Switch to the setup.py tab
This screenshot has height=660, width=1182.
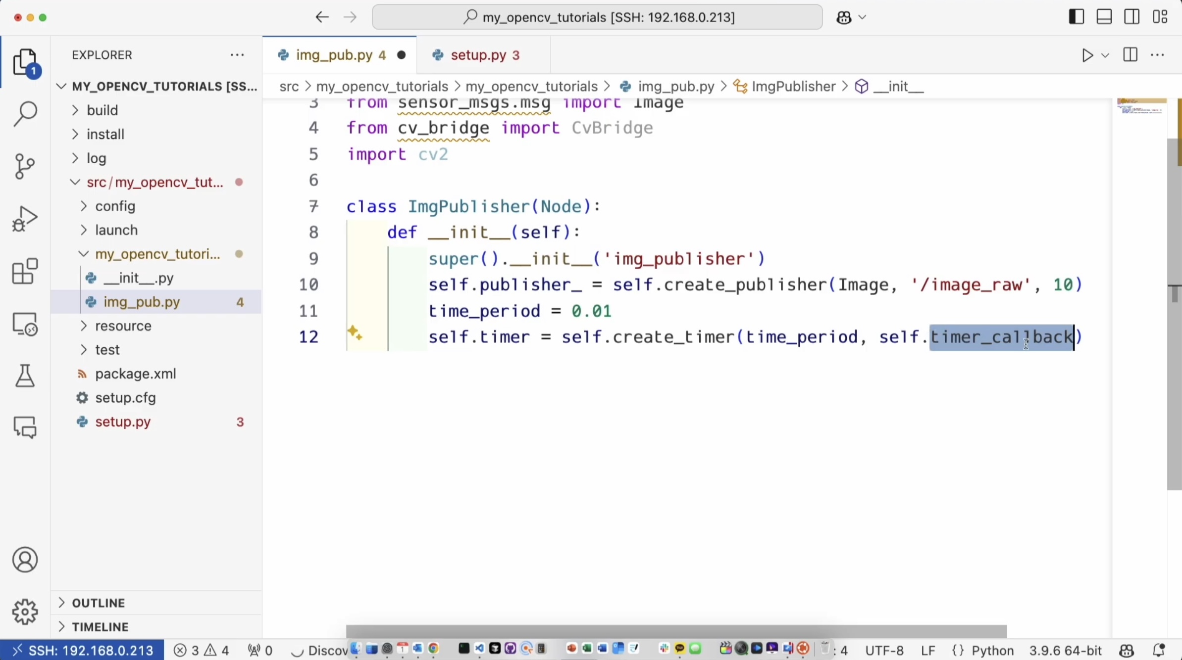(x=478, y=55)
